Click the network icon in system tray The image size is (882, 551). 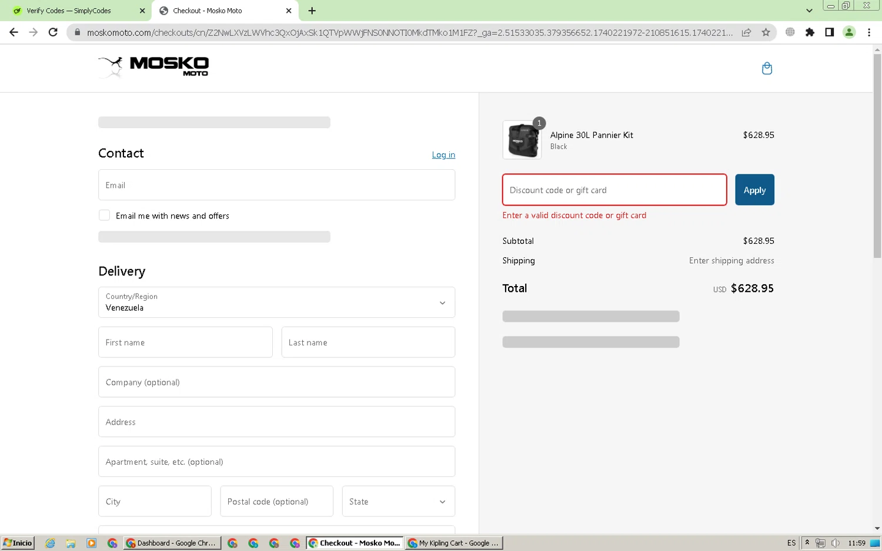click(820, 543)
